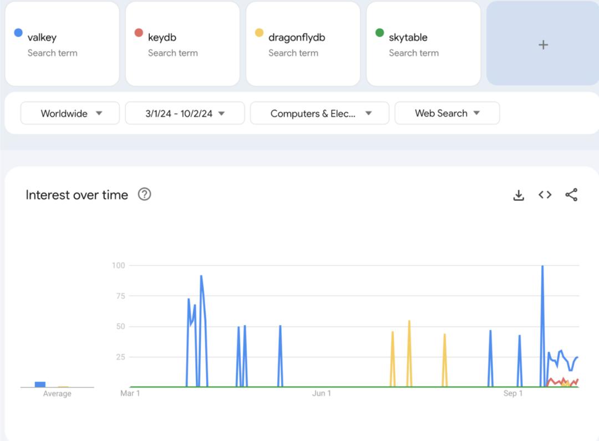Open the help icon beside Interest over time
Screen dimensions: 599x441
144,195
